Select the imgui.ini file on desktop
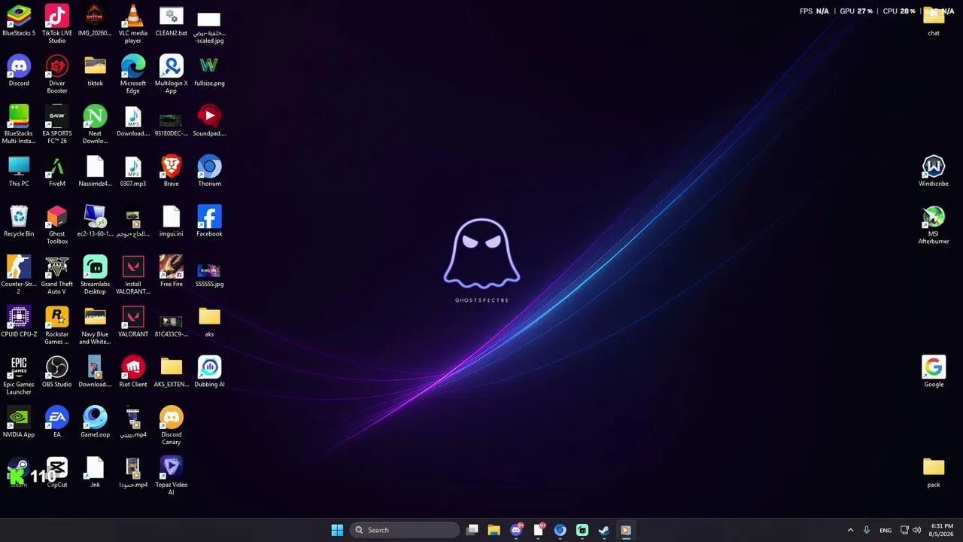The width and height of the screenshot is (963, 542). click(x=172, y=221)
